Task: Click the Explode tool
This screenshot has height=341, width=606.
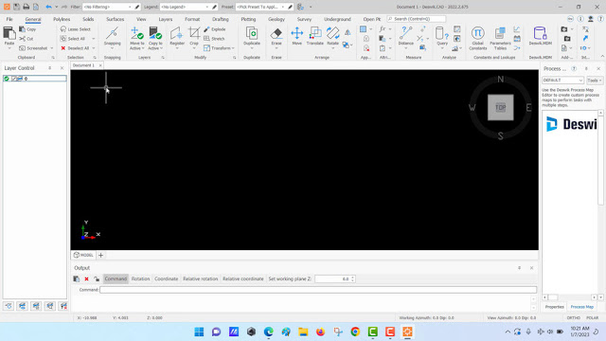Action: 215,29
